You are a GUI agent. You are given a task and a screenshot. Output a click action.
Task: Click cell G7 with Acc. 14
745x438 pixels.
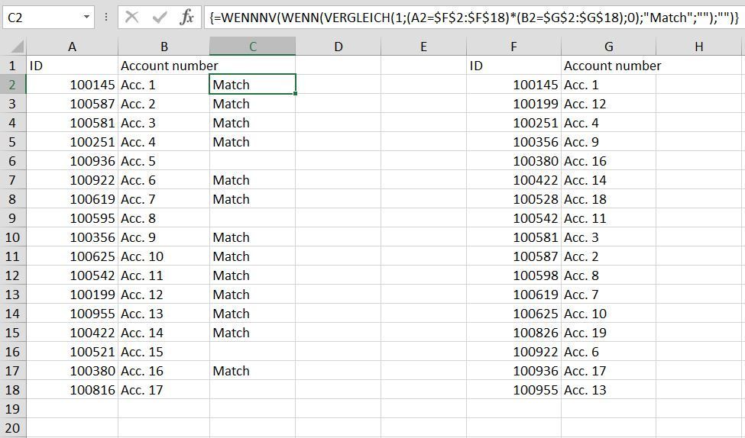[x=609, y=180]
